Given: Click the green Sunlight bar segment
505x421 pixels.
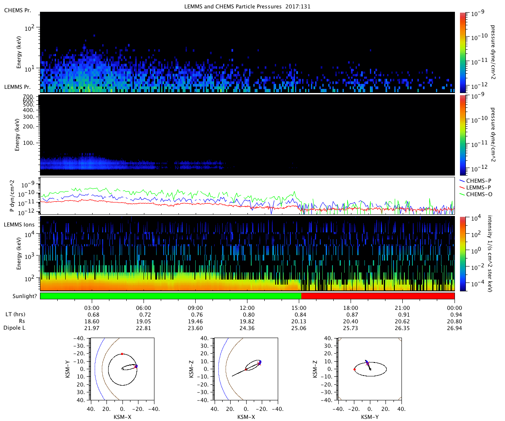Looking at the screenshot, I should click(x=170, y=296).
